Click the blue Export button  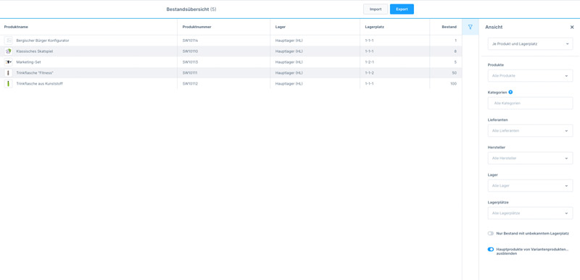pyautogui.click(x=402, y=9)
